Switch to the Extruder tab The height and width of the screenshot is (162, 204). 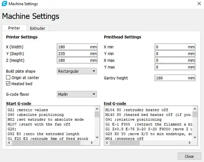tap(38, 28)
